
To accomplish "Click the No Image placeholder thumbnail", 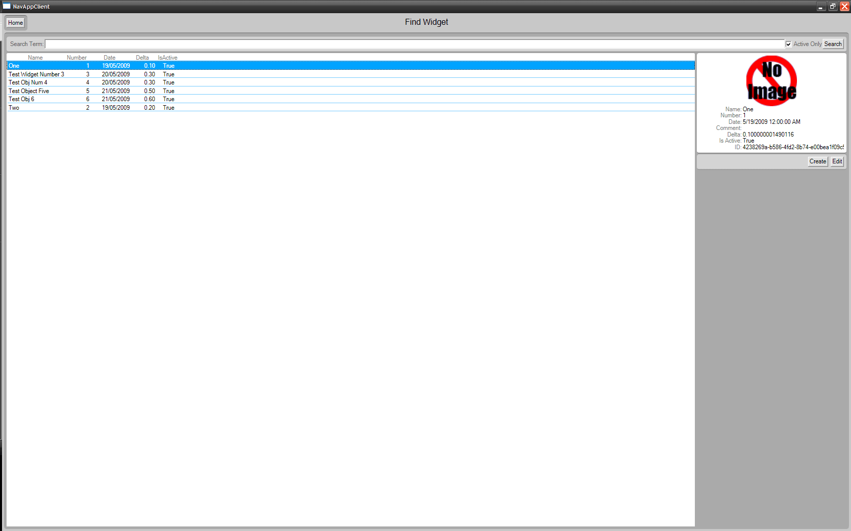I will [771, 81].
